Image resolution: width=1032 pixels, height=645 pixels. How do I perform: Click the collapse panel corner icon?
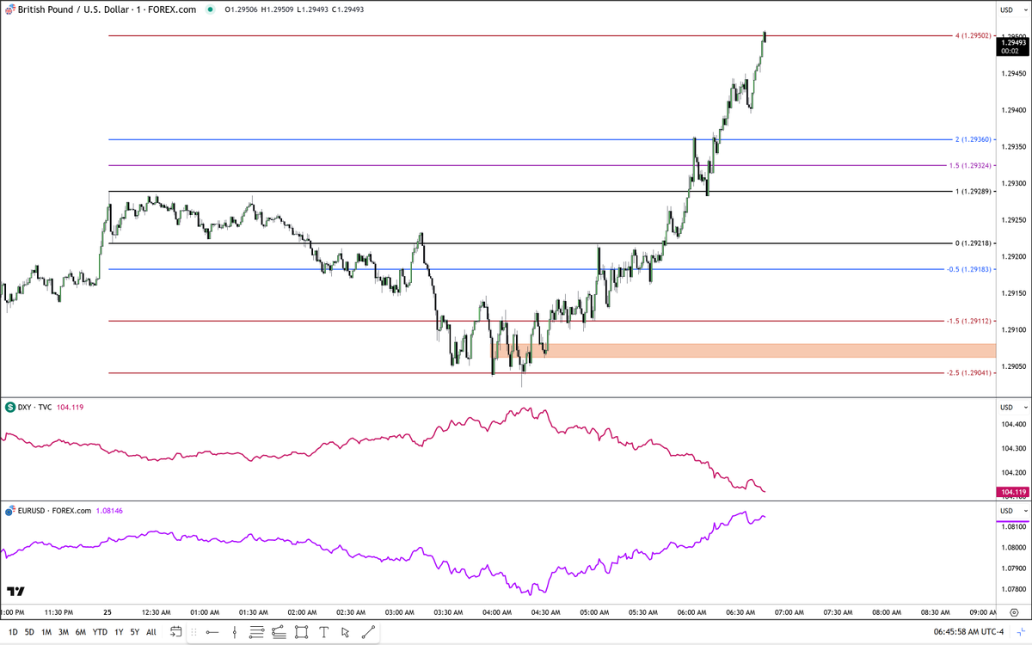(1023, 632)
